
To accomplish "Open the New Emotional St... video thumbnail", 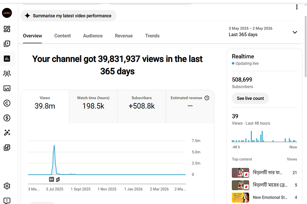I will point(240,197).
